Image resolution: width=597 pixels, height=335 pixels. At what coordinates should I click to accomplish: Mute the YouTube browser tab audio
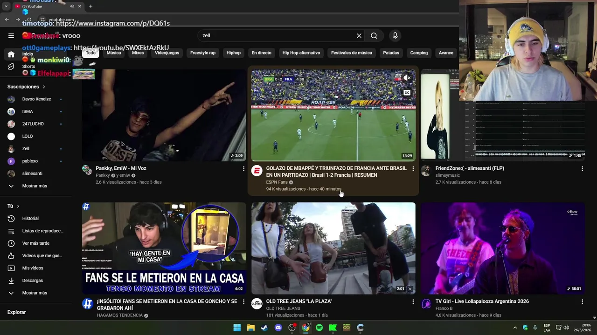tap(72, 6)
